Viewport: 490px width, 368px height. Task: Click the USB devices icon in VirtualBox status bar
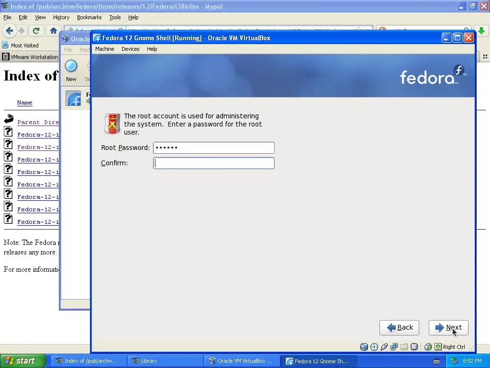click(x=384, y=347)
